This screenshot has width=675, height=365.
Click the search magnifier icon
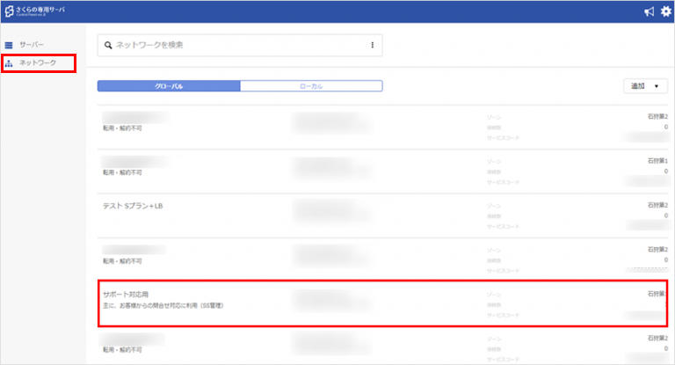pyautogui.click(x=108, y=45)
